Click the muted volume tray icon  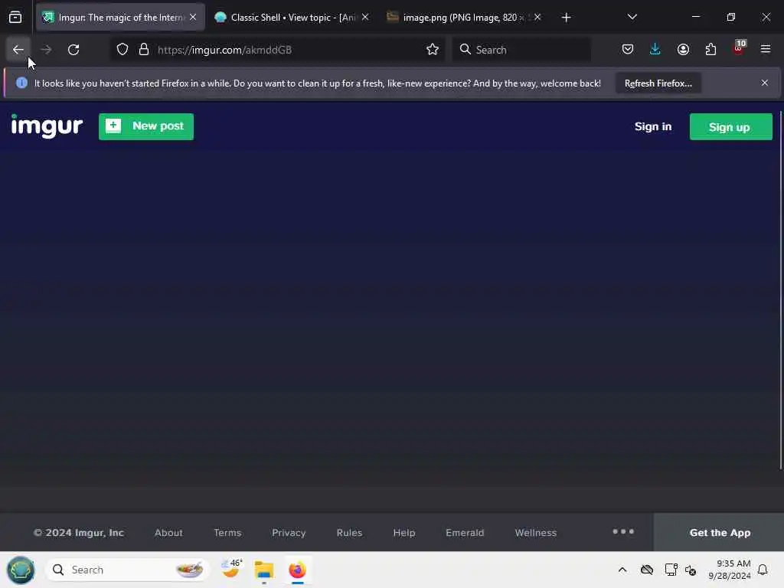click(x=691, y=570)
